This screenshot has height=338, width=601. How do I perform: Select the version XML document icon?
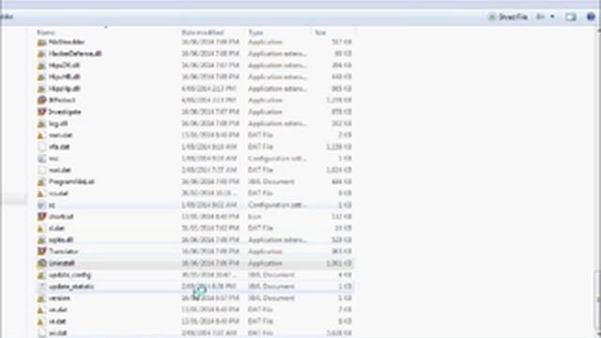[41, 299]
